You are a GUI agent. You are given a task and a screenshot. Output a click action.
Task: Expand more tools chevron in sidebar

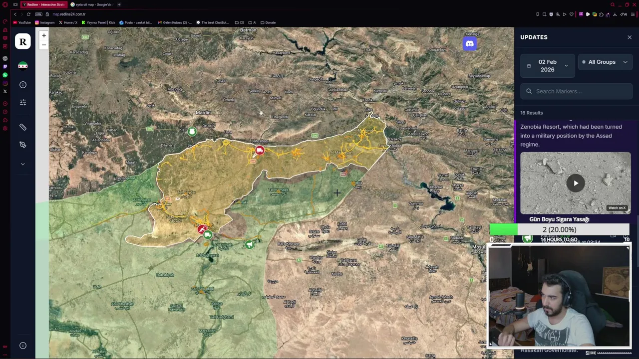click(x=22, y=164)
